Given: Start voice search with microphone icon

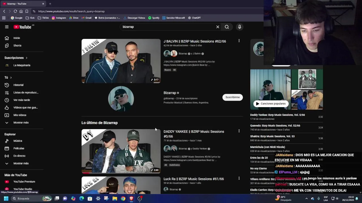Looking at the screenshot, I should [x=240, y=27].
